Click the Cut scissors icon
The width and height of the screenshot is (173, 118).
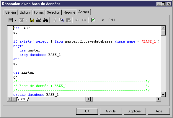click(54, 20)
